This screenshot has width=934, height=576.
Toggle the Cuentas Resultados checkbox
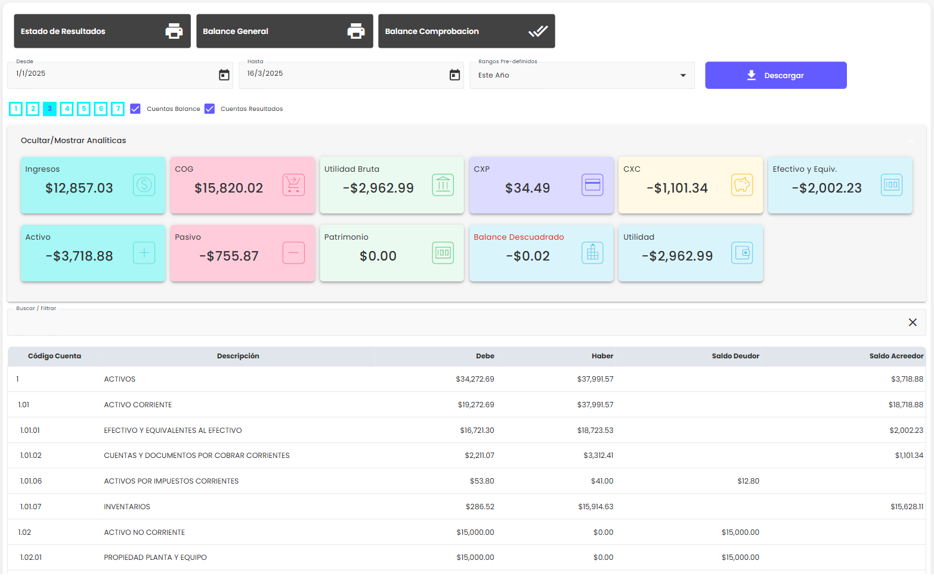(x=209, y=109)
